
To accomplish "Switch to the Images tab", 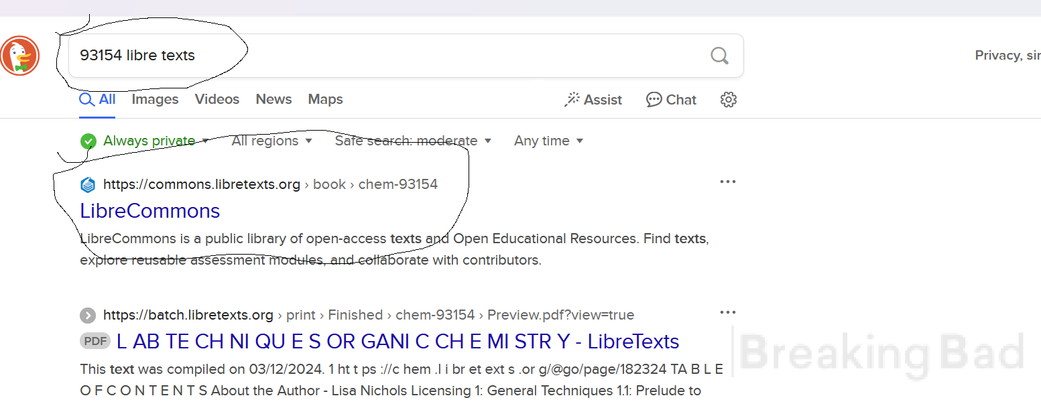I will click(155, 99).
